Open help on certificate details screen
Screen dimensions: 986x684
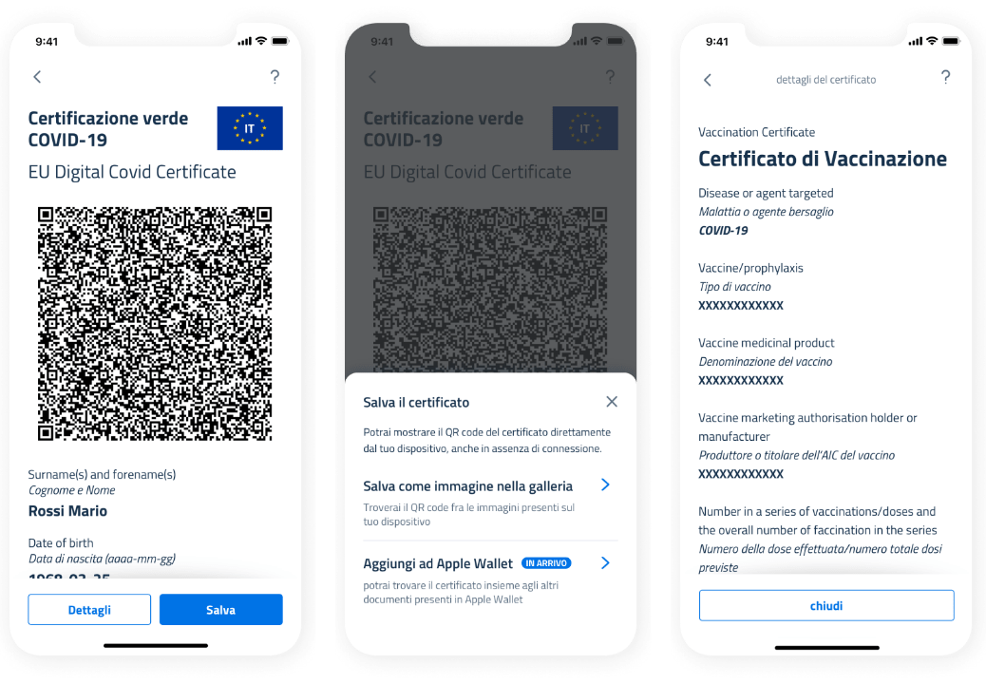pyautogui.click(x=945, y=77)
